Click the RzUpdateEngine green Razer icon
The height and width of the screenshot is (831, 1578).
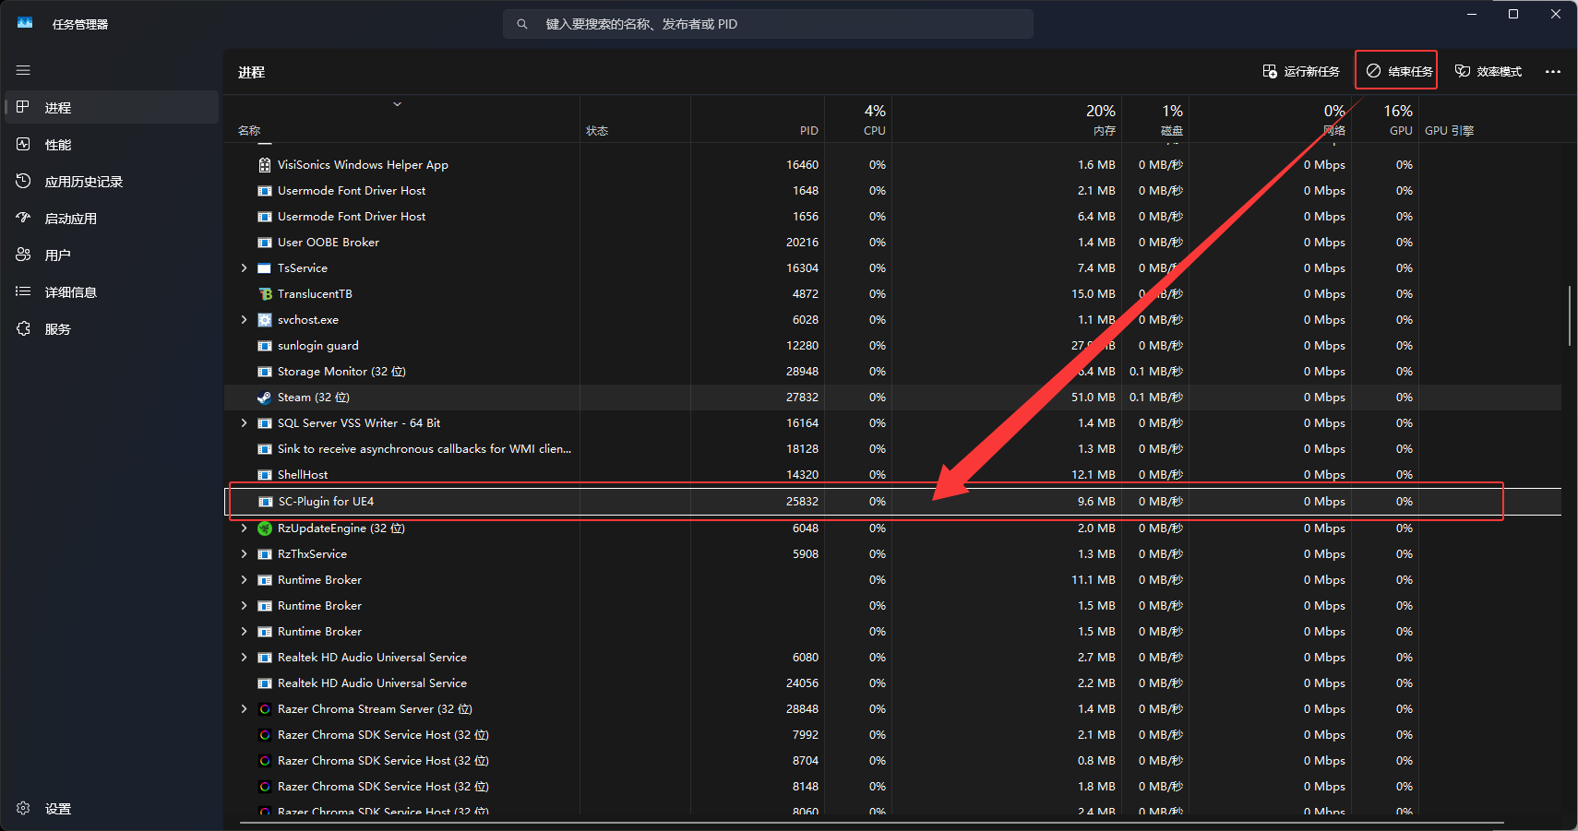point(265,528)
